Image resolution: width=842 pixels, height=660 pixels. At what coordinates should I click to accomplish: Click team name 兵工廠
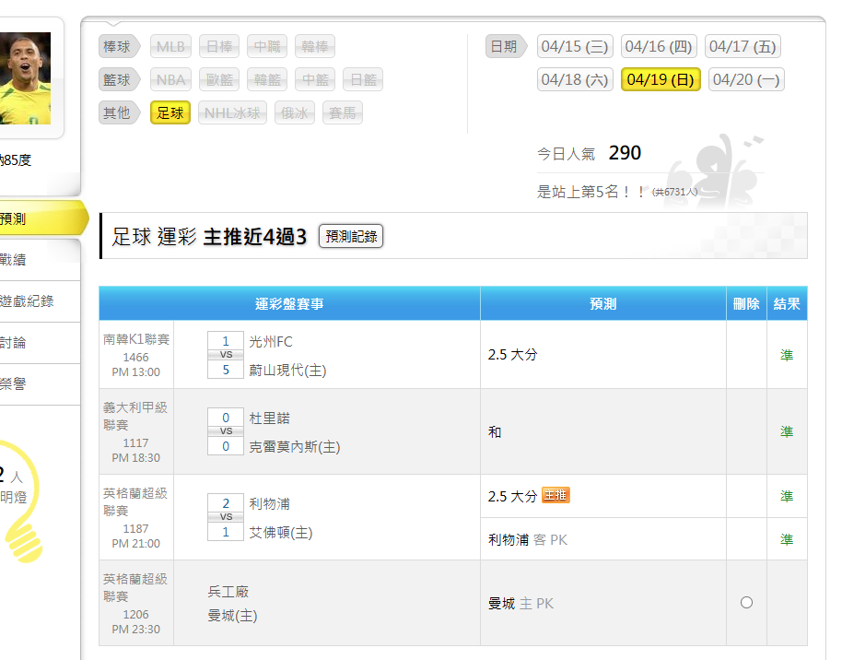228,592
